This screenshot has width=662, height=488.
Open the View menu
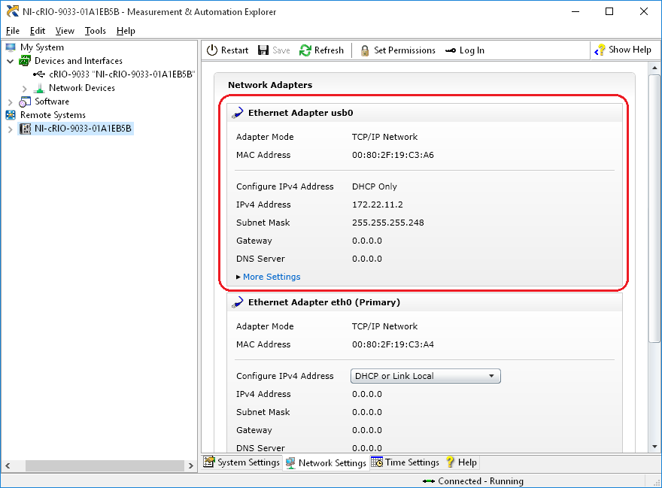click(x=65, y=31)
